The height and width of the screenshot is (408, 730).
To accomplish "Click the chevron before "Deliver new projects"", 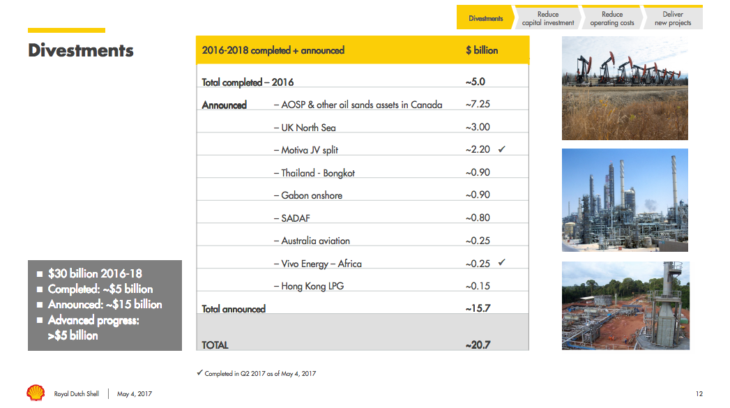I will click(643, 17).
